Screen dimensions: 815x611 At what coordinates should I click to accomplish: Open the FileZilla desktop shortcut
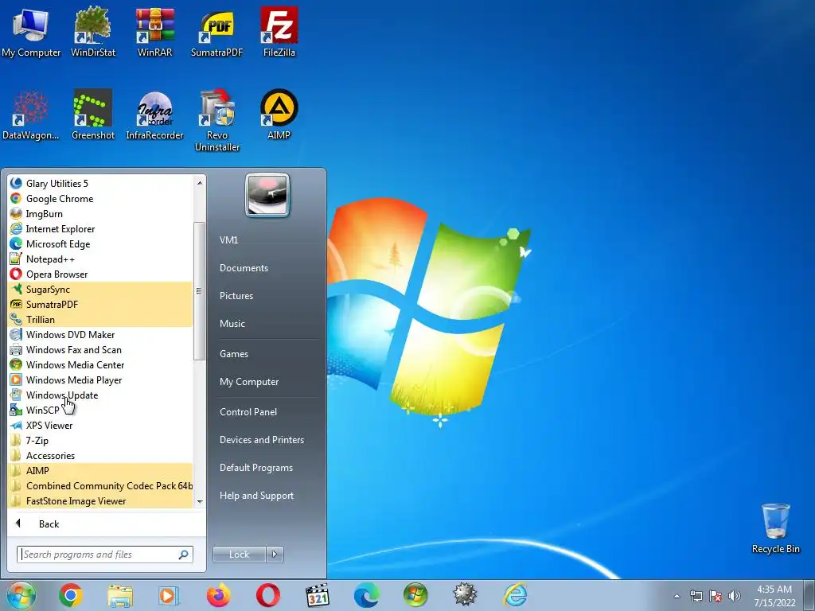point(279,31)
